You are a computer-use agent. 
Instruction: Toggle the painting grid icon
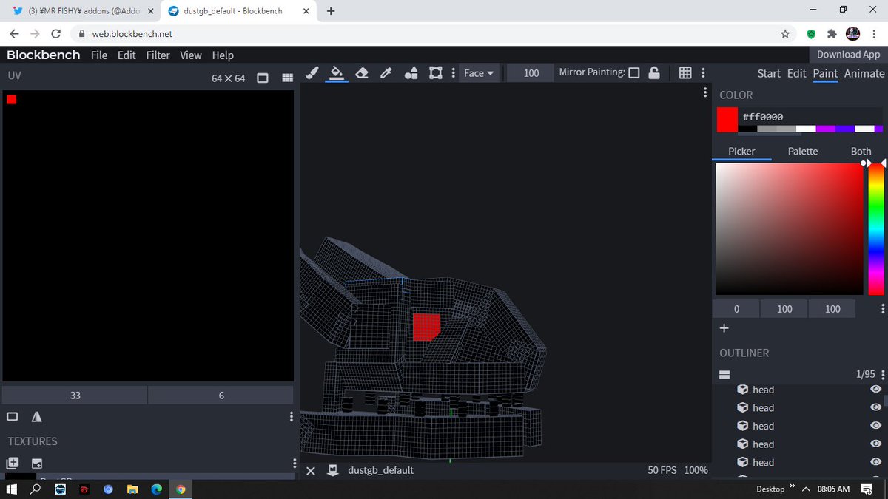(x=686, y=72)
